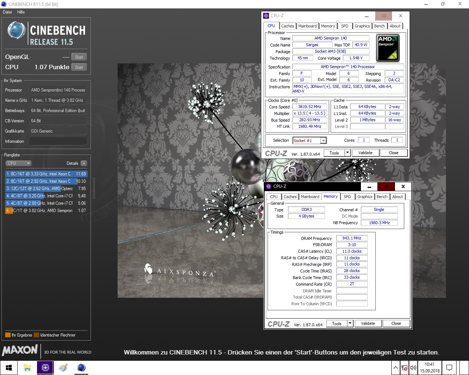
Task: Switch to Caches tab in upper CPU-Z
Action: click(288, 26)
